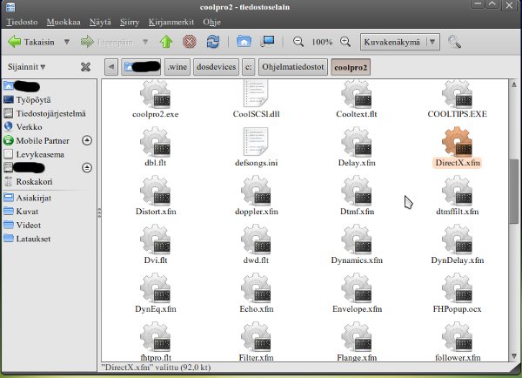
Task: Show earlier path buttons with left arrow
Action: tap(111, 67)
